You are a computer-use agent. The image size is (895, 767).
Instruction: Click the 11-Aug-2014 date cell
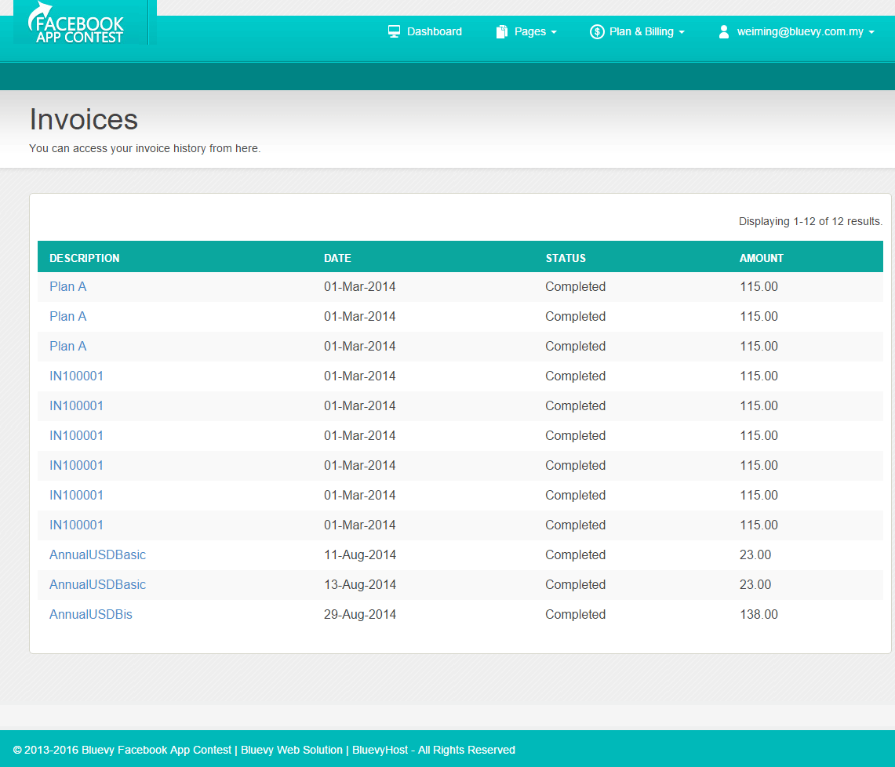[360, 554]
